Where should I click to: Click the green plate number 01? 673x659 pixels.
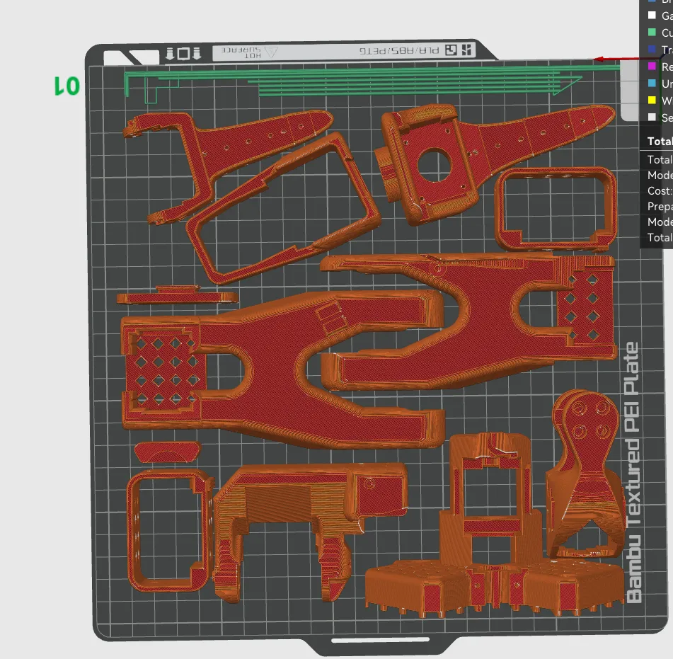click(67, 86)
